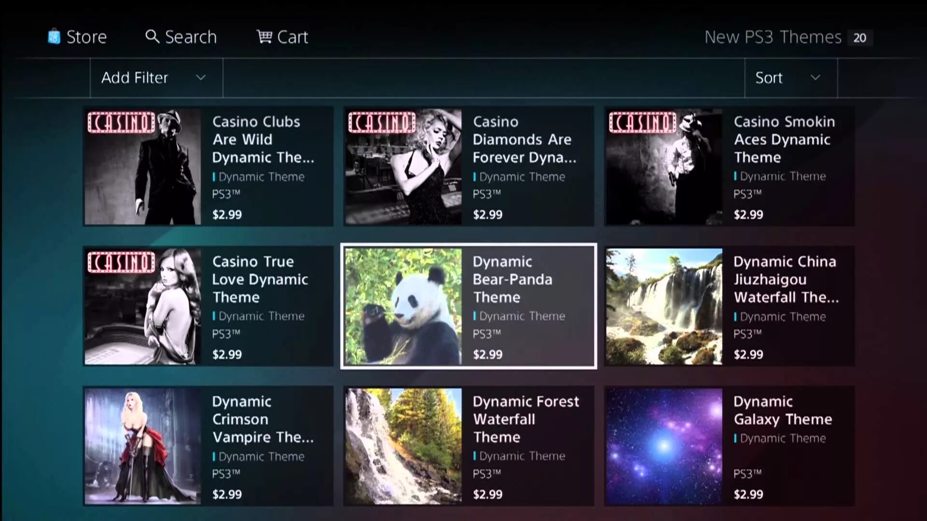Click PS3 platform label on Crimson Vampire card

click(x=226, y=474)
